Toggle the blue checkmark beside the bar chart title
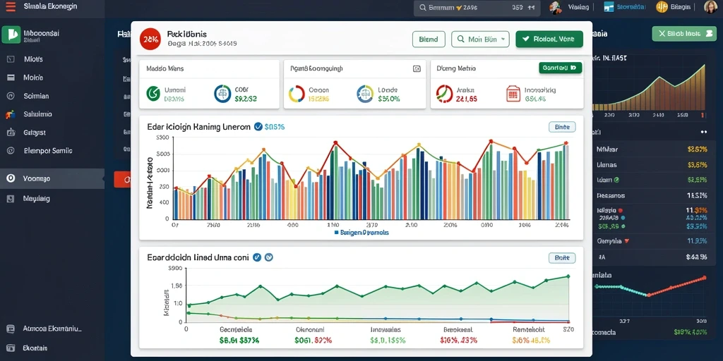723x361 pixels. (258, 126)
